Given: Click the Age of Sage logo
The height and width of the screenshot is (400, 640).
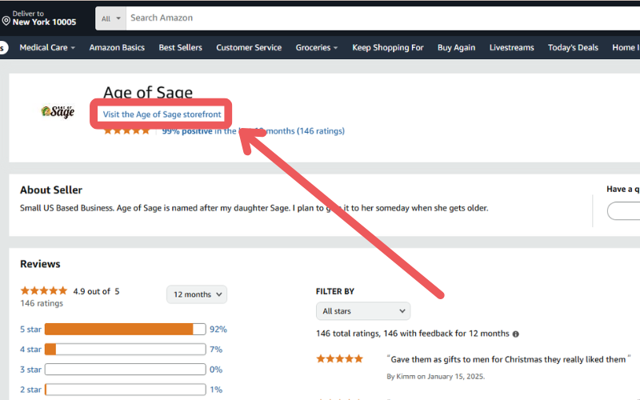Looking at the screenshot, I should (58, 112).
